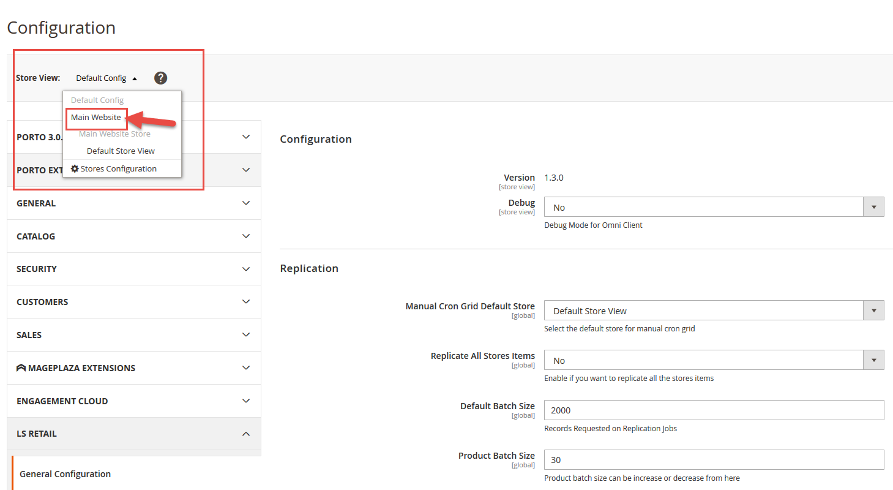This screenshot has width=893, height=490.
Task: Click the gear icon beside Stores Configuration
Action: (75, 168)
